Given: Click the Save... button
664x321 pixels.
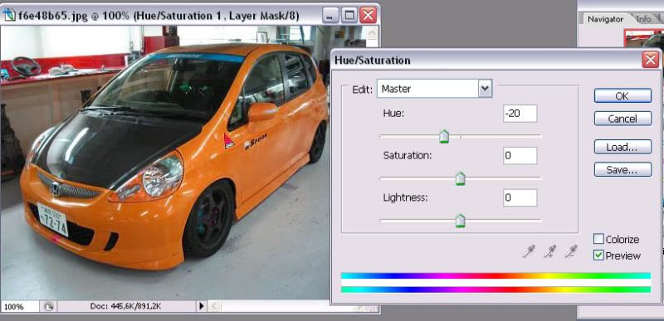Looking at the screenshot, I should 622,169.
